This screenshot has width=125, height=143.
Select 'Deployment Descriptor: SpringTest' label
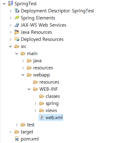(x=57, y=11)
